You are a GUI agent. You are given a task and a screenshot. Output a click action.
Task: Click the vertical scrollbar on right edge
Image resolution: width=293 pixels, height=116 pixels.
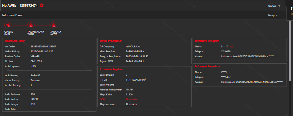pos(290,50)
